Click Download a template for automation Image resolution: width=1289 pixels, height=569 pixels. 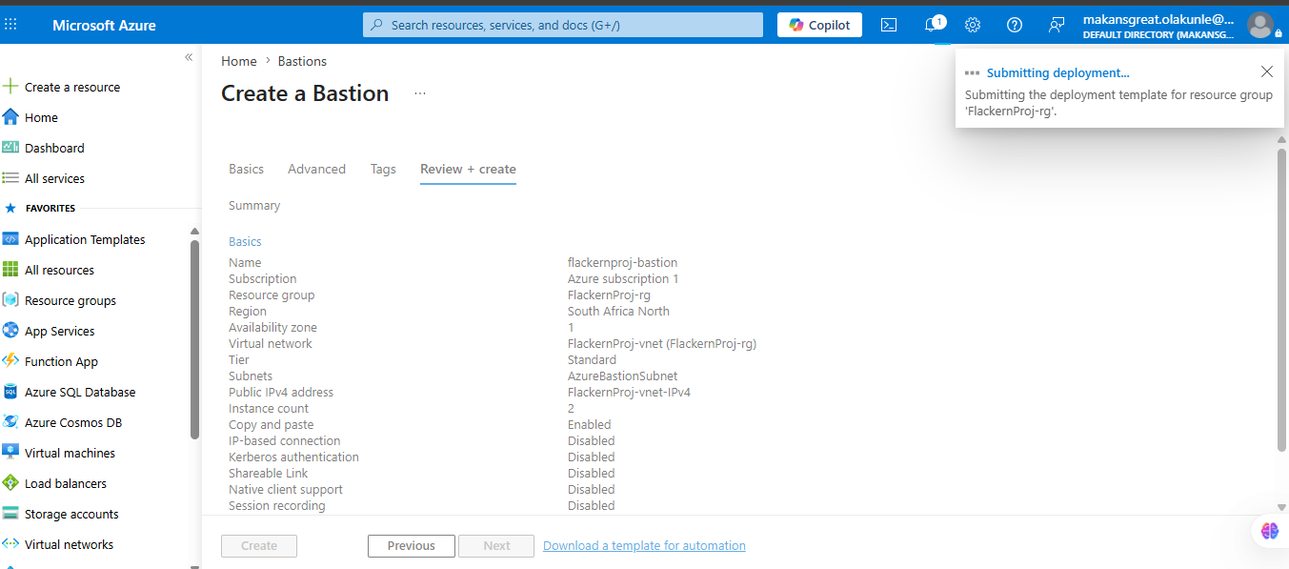pos(644,546)
